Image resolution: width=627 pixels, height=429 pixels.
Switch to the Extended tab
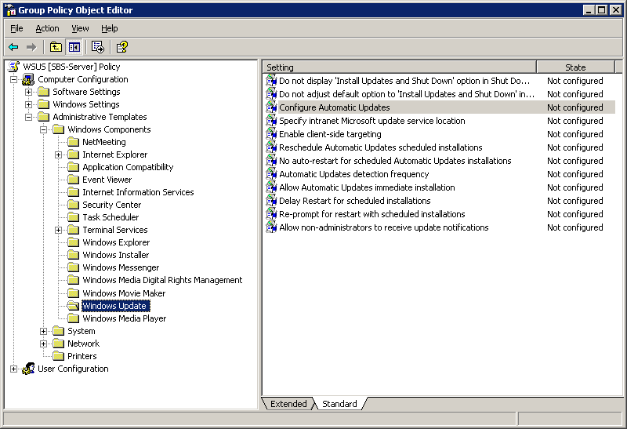coord(288,404)
